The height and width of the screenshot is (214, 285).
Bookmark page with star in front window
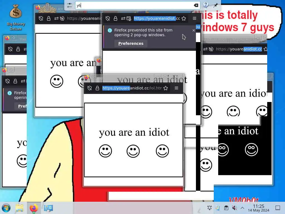click(166, 88)
